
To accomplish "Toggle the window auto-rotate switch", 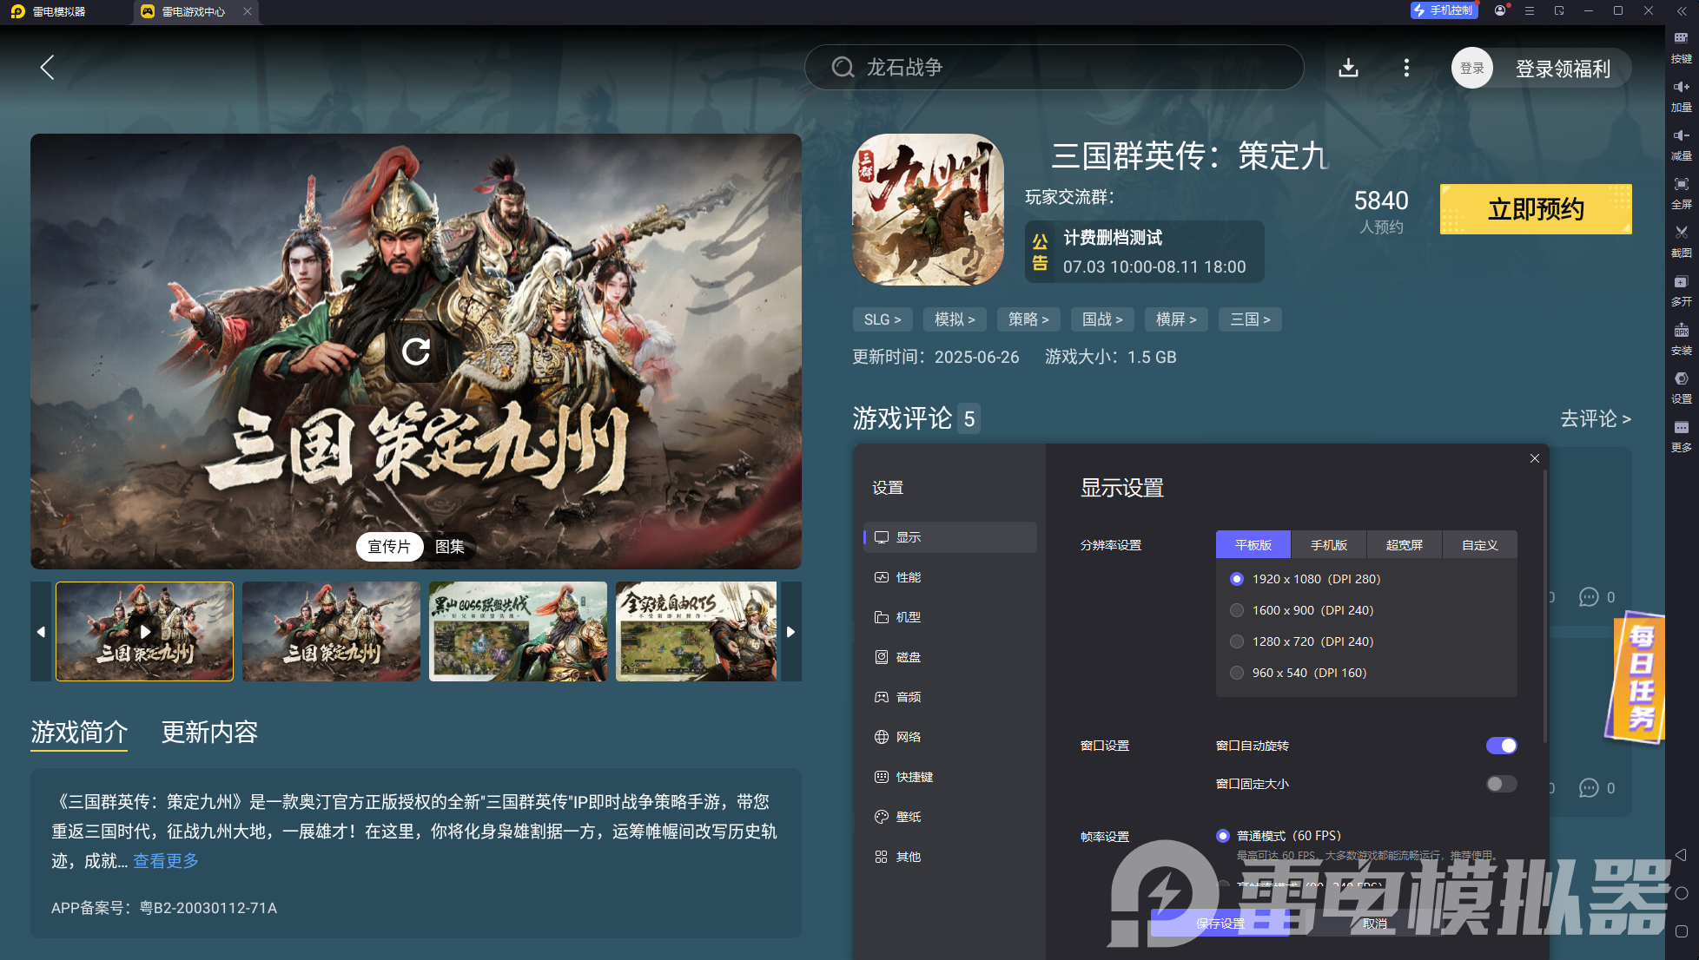I will (1501, 746).
